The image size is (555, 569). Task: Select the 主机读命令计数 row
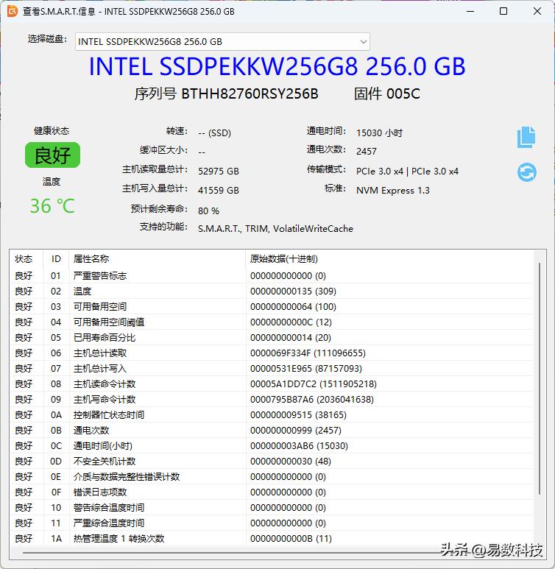click(272, 384)
